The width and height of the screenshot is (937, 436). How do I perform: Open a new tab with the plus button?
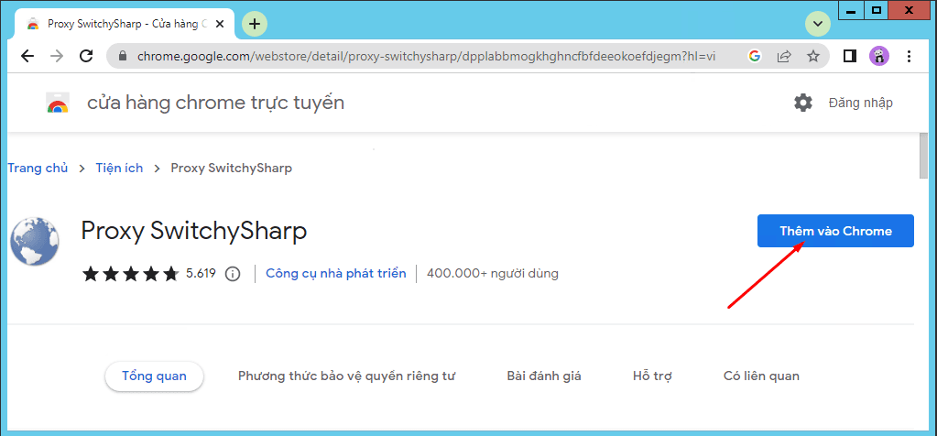point(255,24)
